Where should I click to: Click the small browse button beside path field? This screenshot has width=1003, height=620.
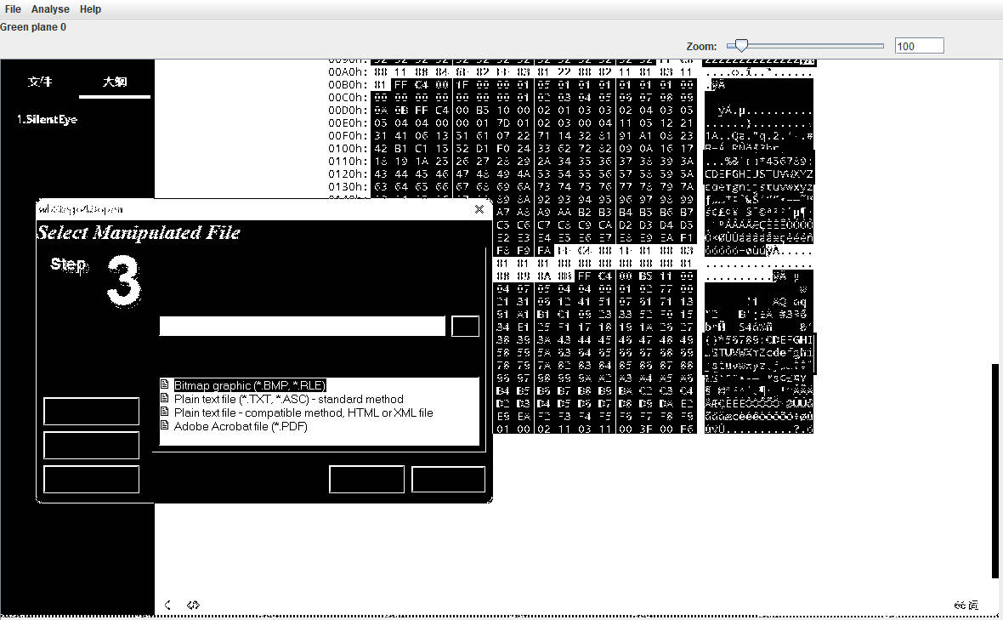465,327
